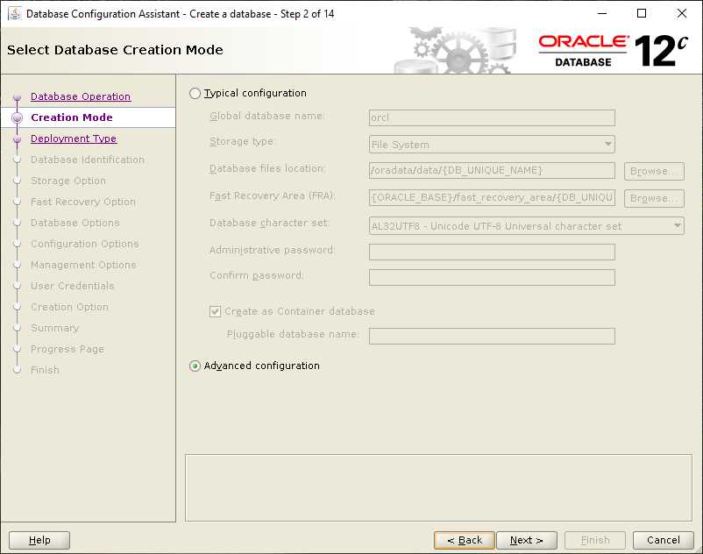Viewport: 703px width, 554px height.
Task: Click the Fast Recovery Option step
Action: point(83,202)
